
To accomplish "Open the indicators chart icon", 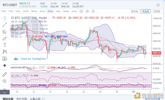I will (x=81, y=11).
